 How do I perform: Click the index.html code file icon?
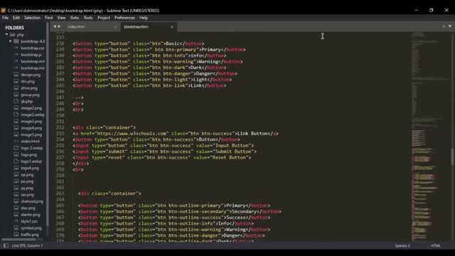[16, 142]
